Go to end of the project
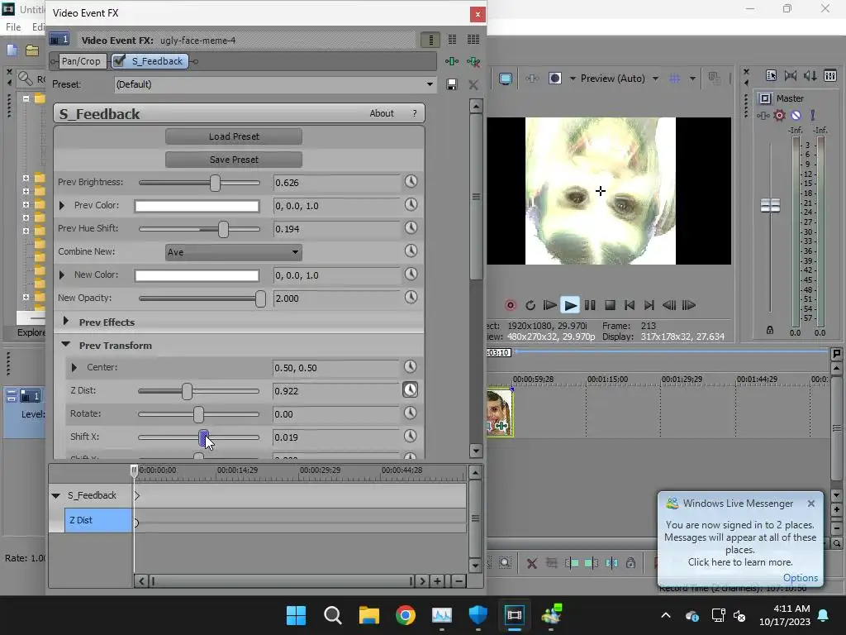 pyautogui.click(x=649, y=306)
